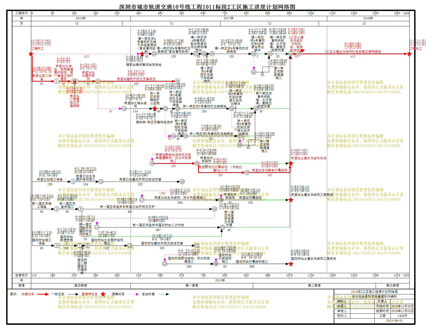This screenshot has width=426, height=325.
Task: Select node circle 21
Action: coord(197,245)
